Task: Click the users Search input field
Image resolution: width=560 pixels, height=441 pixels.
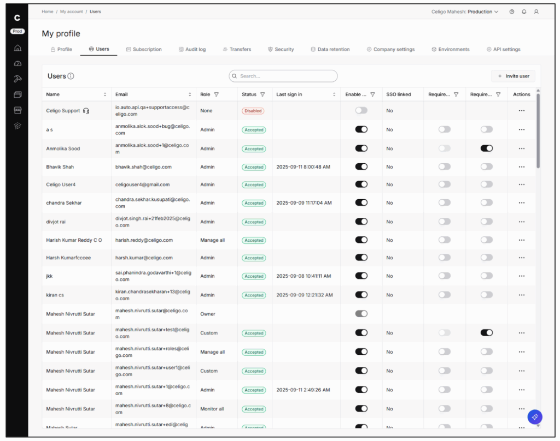Action: tap(283, 76)
